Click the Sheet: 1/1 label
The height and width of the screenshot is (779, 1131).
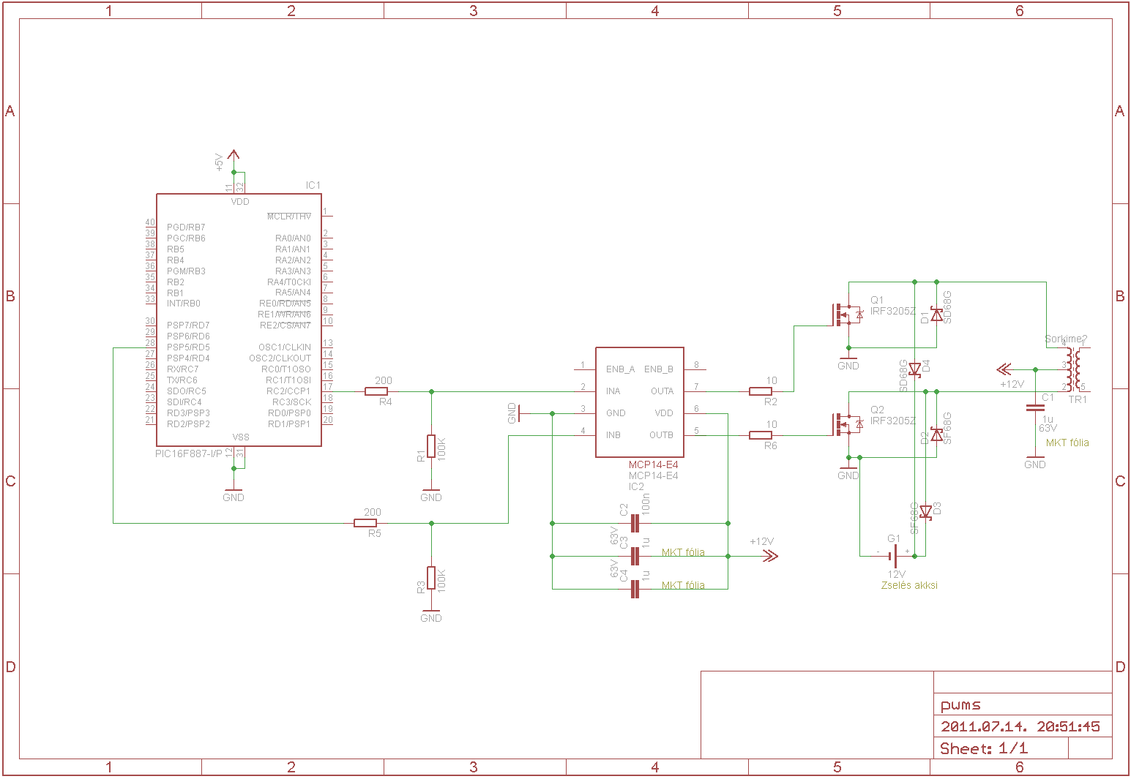(x=984, y=748)
